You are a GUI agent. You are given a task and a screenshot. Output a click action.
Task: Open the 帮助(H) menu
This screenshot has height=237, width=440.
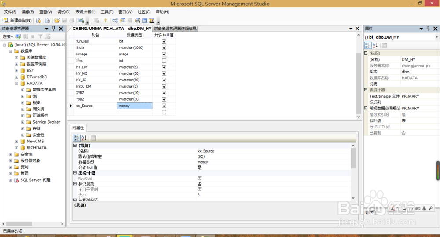(162, 12)
